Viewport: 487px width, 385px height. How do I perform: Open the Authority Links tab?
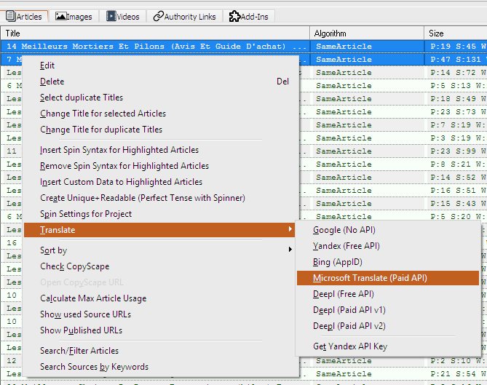coord(184,16)
